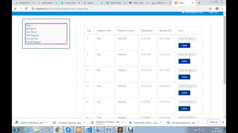This screenshot has width=238, height=133.
Task: Go back with the browser back arrow
Action: (x=16, y=9)
